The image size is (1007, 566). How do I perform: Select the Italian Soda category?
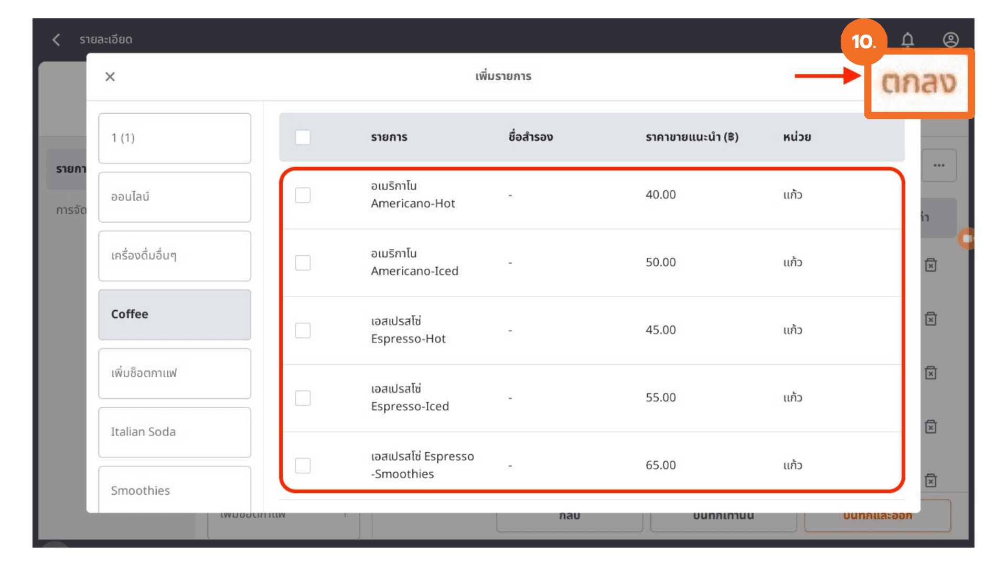(x=175, y=432)
